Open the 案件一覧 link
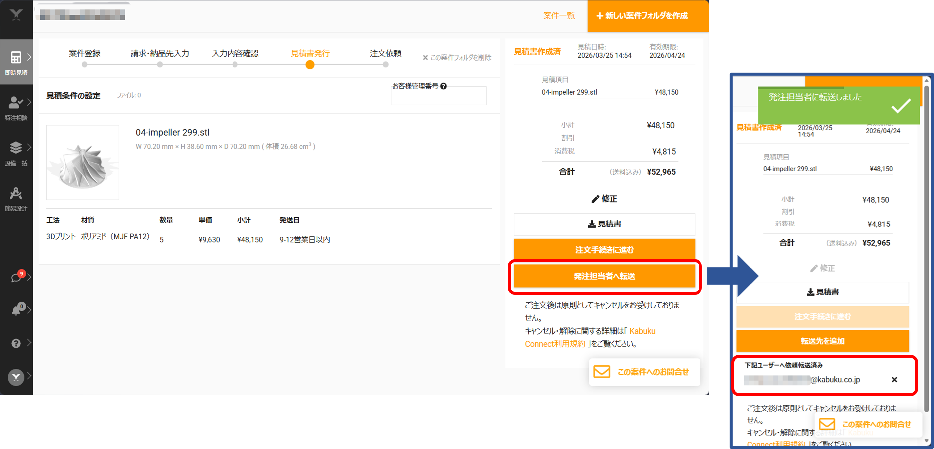This screenshot has height=449, width=934. click(559, 16)
